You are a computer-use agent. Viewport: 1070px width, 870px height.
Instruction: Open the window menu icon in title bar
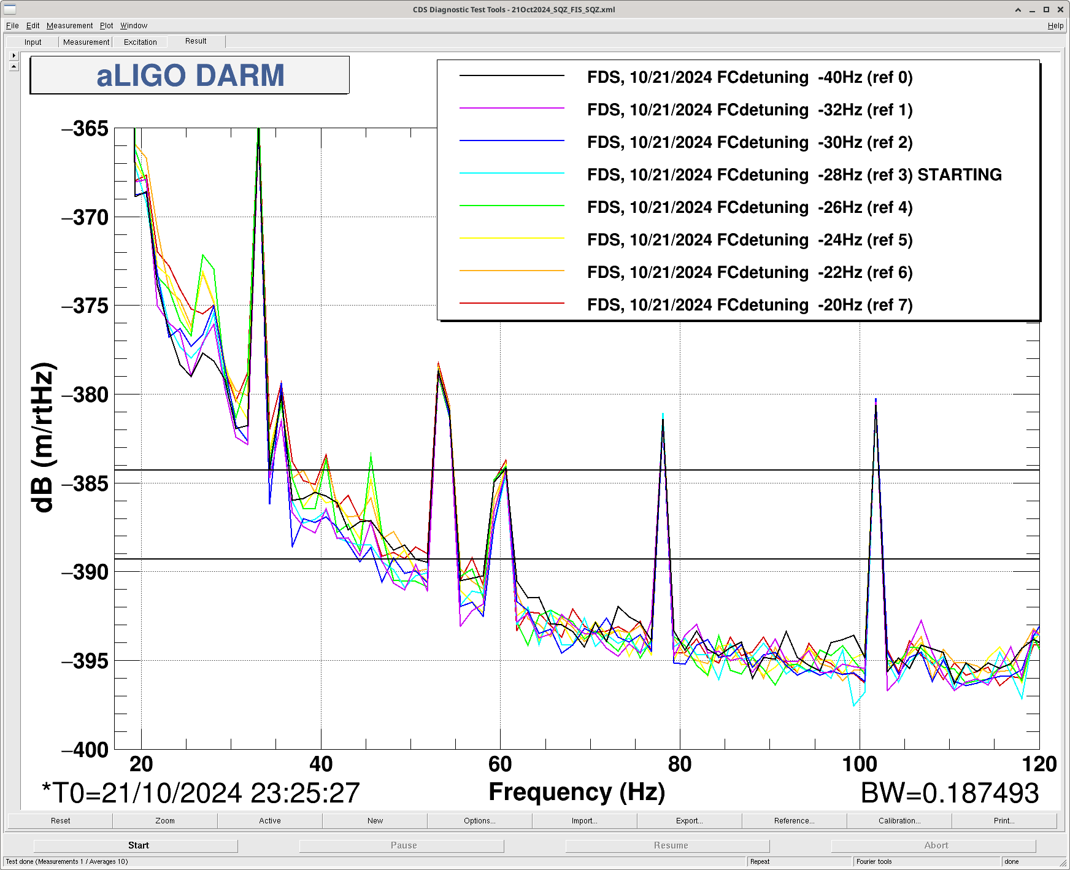click(x=10, y=9)
